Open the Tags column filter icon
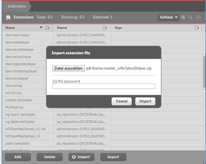206x164 pixels. click(x=197, y=28)
